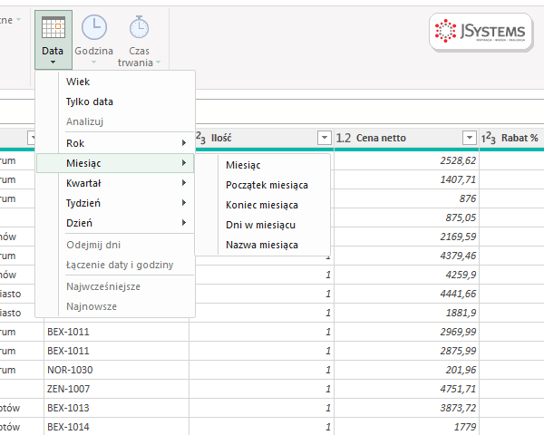Click cell with value 4379,46
The image size is (544, 435).
406,256
